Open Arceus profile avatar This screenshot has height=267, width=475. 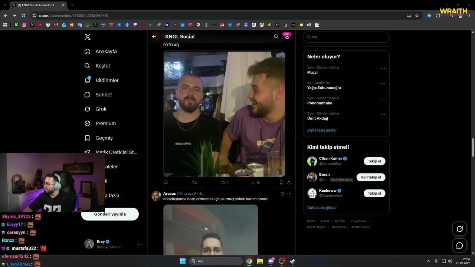(x=156, y=196)
